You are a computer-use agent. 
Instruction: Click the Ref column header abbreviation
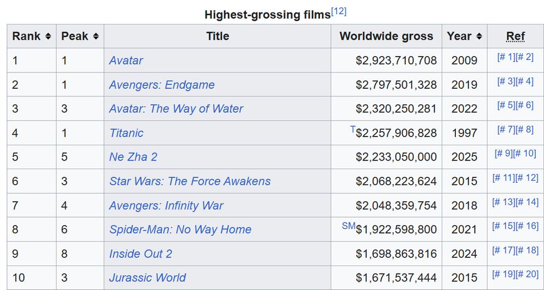516,36
